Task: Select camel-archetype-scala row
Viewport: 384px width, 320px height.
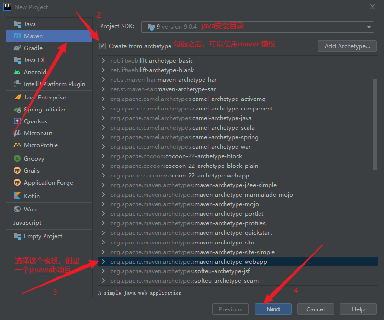Action: (238, 127)
